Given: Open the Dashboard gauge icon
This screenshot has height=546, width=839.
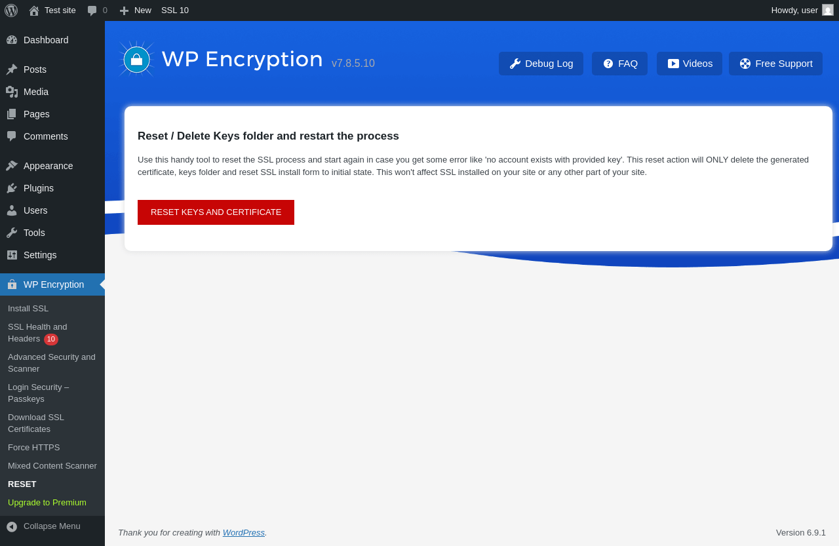Looking at the screenshot, I should point(12,40).
